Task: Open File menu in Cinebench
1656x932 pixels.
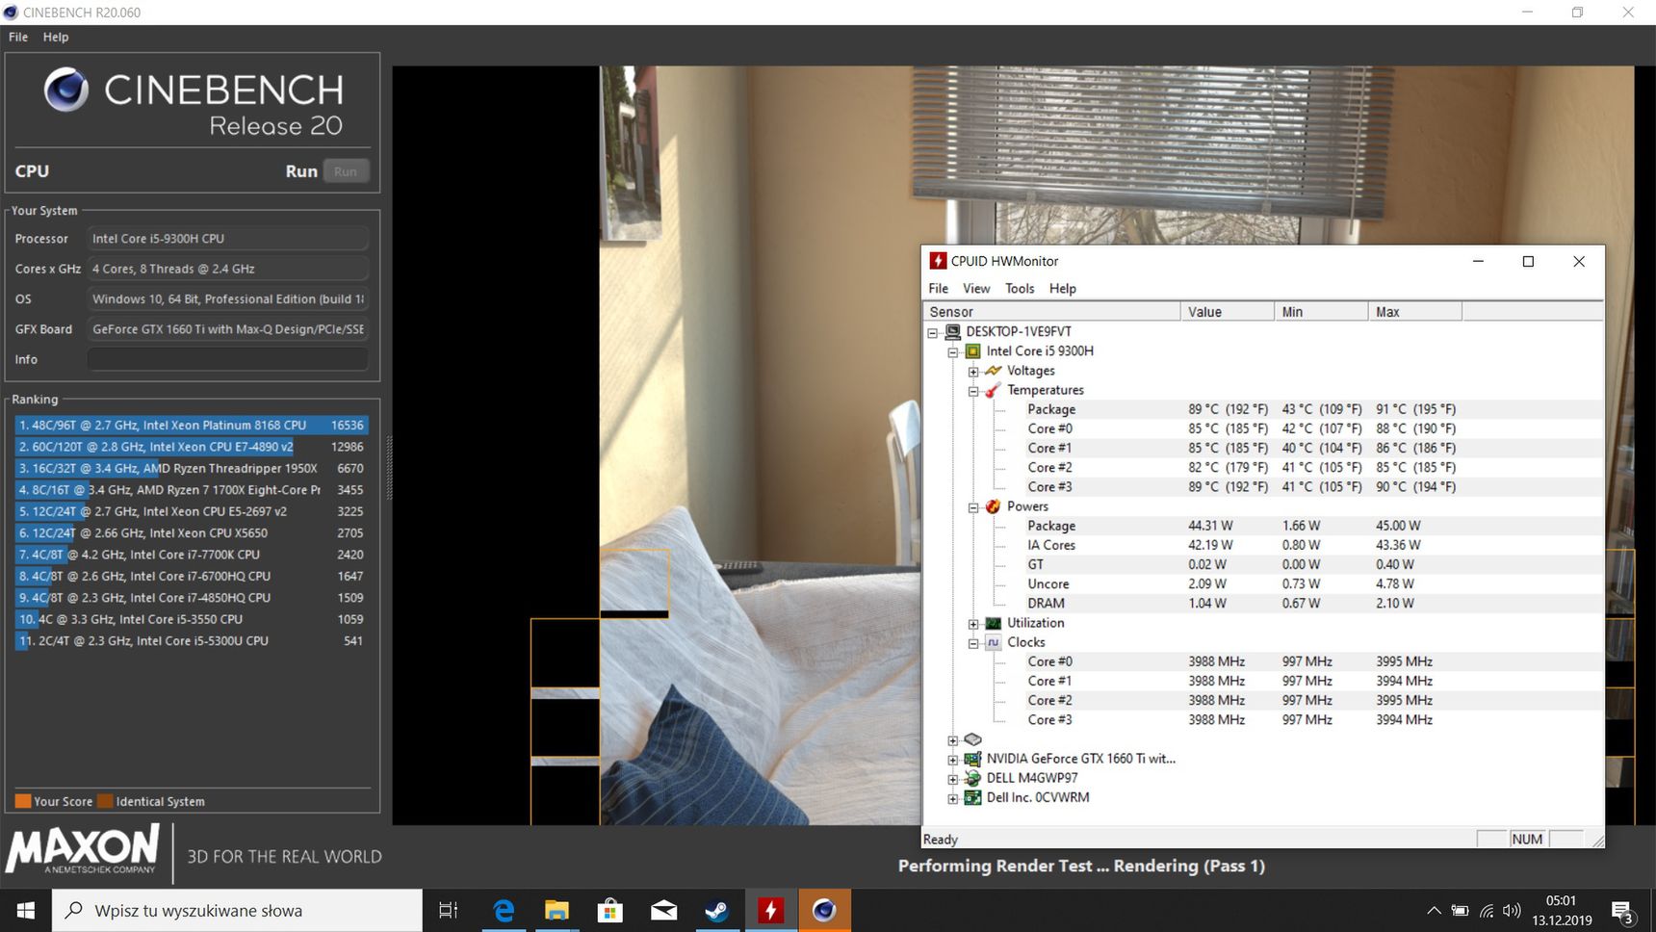Action: 18,37
